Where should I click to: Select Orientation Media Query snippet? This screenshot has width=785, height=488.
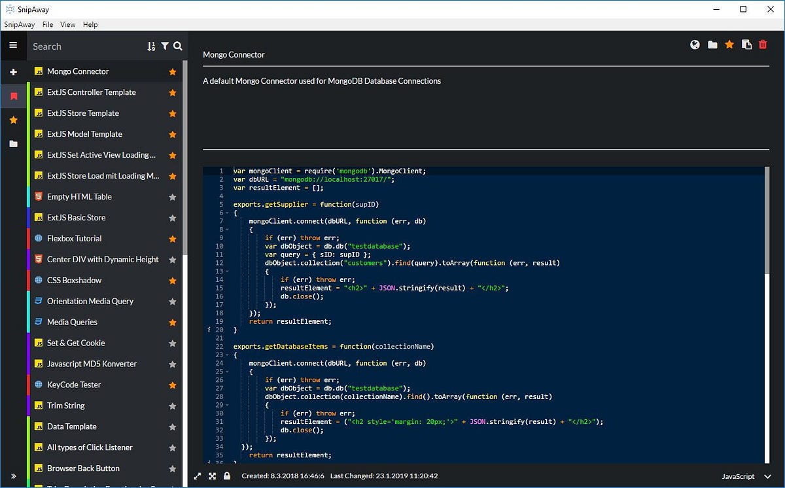pyautogui.click(x=105, y=302)
